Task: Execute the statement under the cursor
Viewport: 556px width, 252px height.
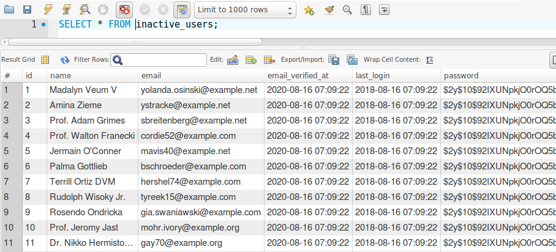Action: [66, 10]
